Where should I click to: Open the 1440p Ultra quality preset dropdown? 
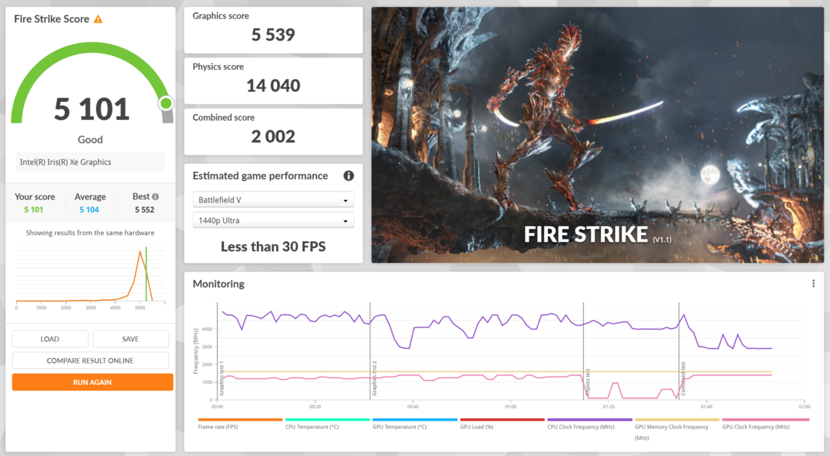(x=273, y=220)
